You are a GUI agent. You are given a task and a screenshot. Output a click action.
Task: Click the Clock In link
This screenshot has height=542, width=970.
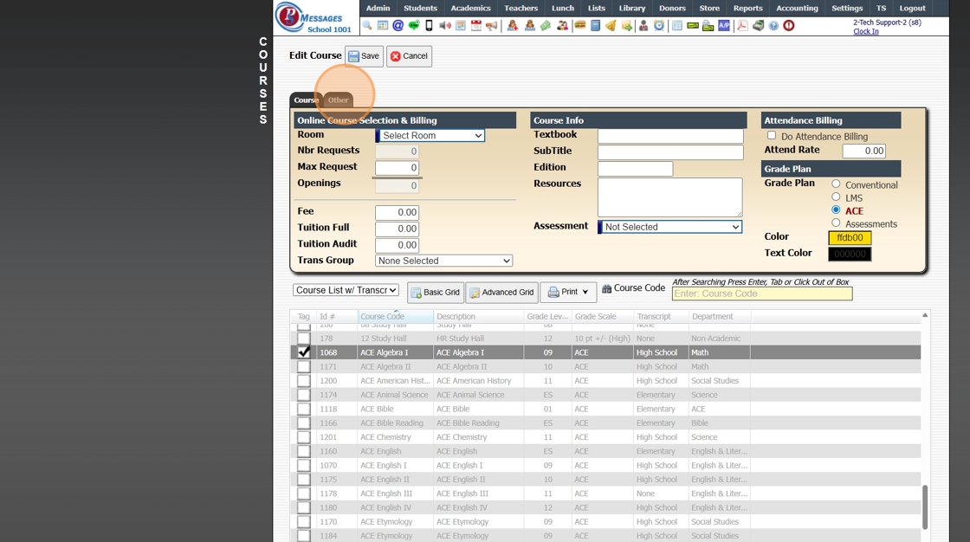tap(865, 31)
